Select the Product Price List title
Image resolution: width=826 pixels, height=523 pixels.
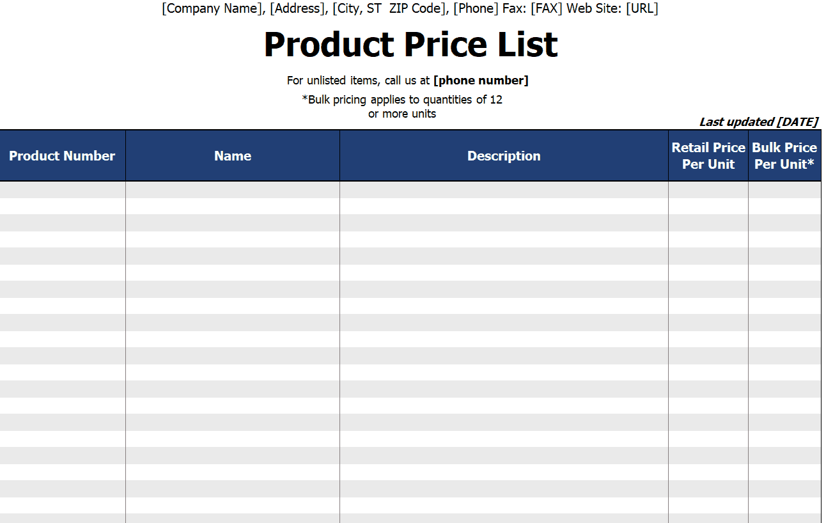[410, 45]
